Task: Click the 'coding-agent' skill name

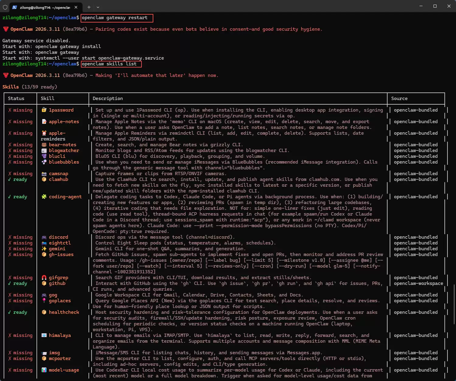Action: (65, 197)
